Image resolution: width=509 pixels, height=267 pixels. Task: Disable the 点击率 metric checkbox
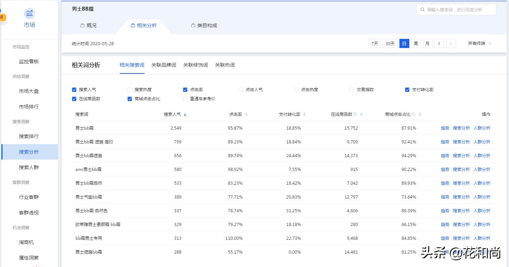(x=185, y=89)
